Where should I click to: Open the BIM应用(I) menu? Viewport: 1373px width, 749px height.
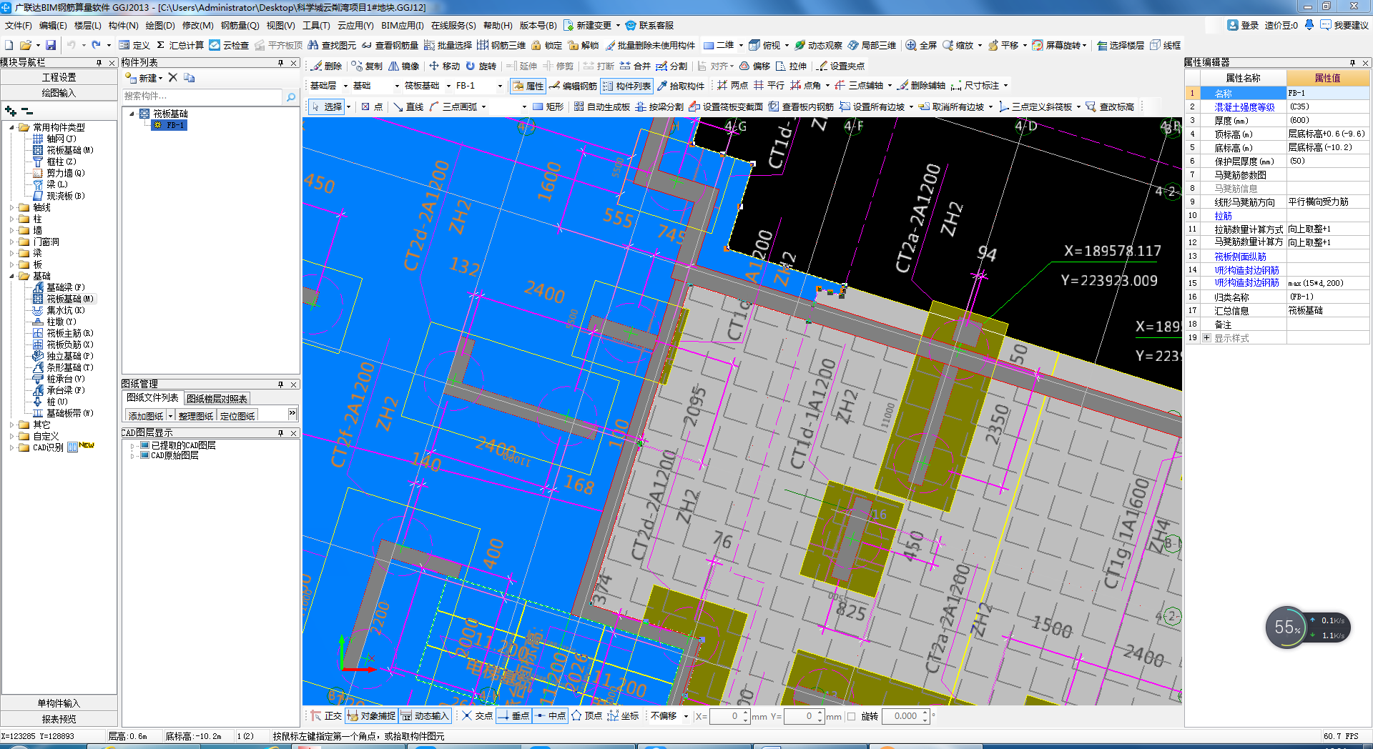[x=403, y=25]
